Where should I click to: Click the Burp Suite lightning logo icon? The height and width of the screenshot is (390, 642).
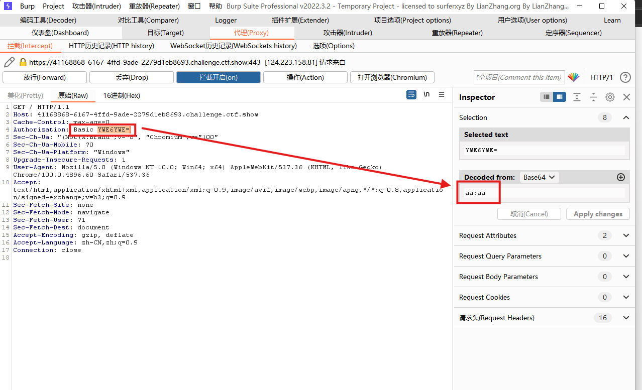(8, 6)
